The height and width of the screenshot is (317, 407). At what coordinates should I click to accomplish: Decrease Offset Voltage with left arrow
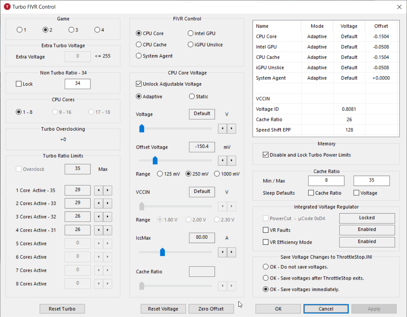coord(223,161)
